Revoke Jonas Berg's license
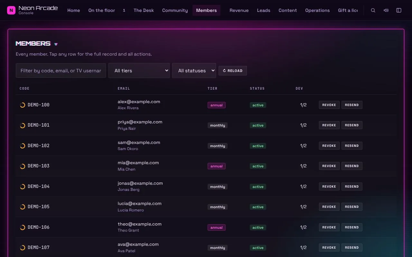 tap(329, 186)
